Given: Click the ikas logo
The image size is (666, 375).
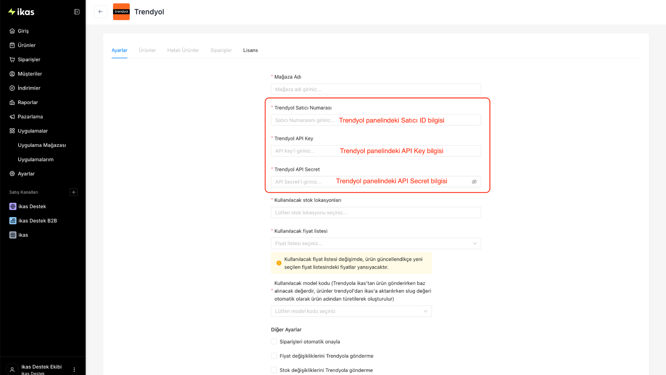Looking at the screenshot, I should click(x=21, y=12).
